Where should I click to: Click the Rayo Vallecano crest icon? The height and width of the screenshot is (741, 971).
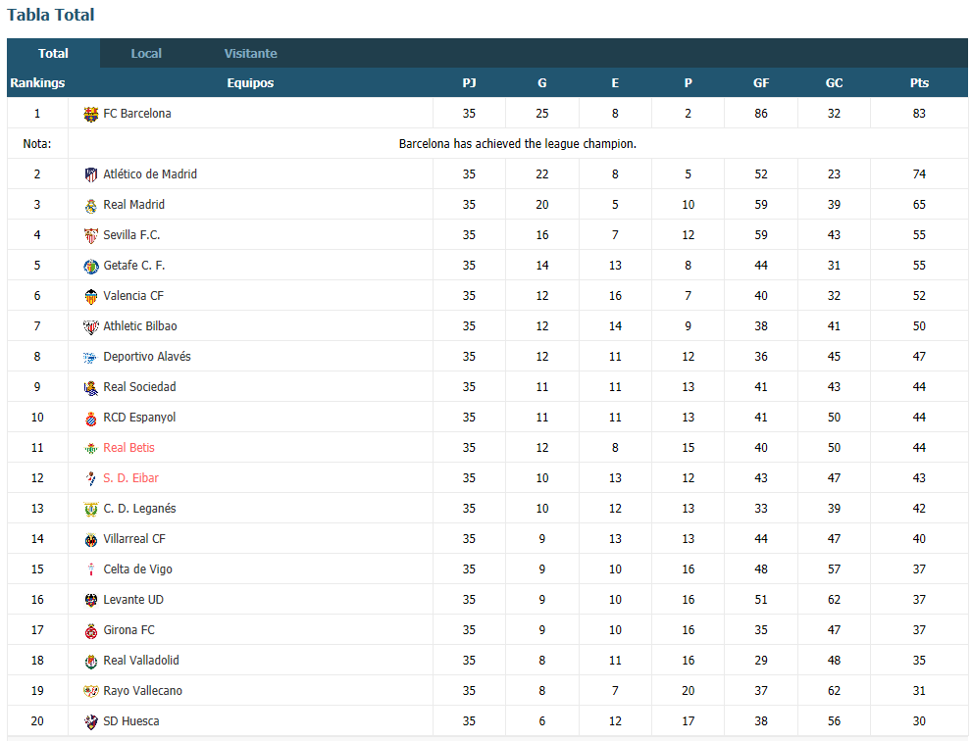[x=91, y=691]
